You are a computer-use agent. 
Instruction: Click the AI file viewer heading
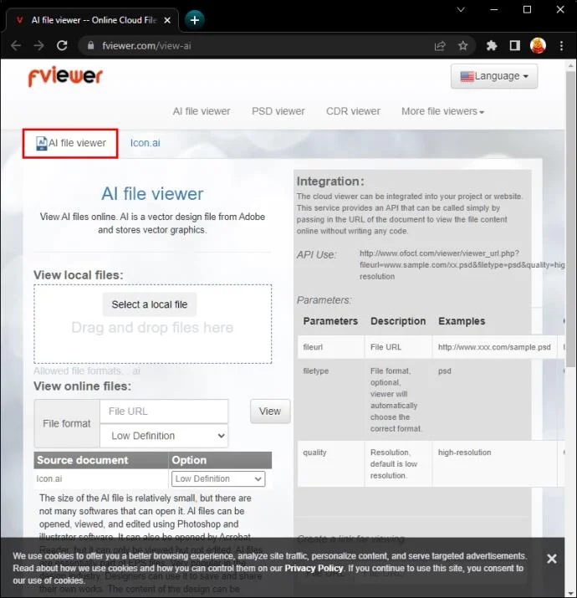[x=152, y=194]
